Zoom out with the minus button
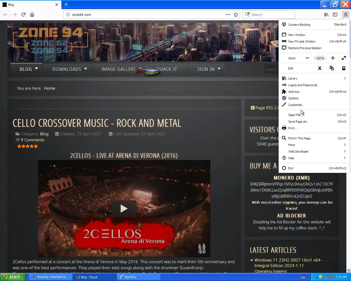Screen dimensions: 351x281 307,58
